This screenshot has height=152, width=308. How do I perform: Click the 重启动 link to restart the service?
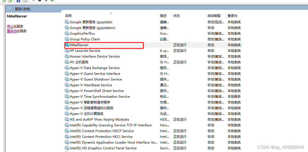(x=12, y=31)
